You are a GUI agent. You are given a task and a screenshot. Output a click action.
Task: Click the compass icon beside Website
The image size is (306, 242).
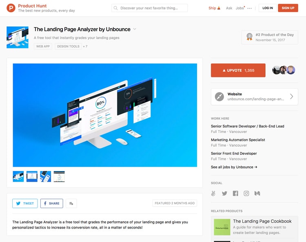point(220,97)
